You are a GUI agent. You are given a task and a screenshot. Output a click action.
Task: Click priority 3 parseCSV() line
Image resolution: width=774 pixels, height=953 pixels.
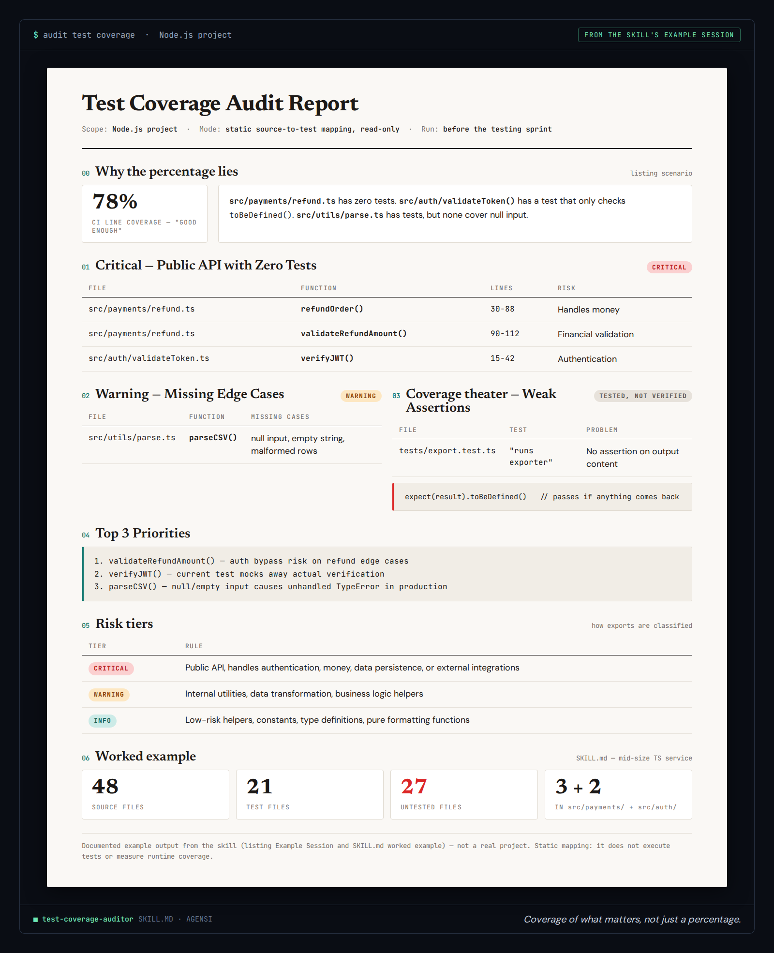(271, 587)
